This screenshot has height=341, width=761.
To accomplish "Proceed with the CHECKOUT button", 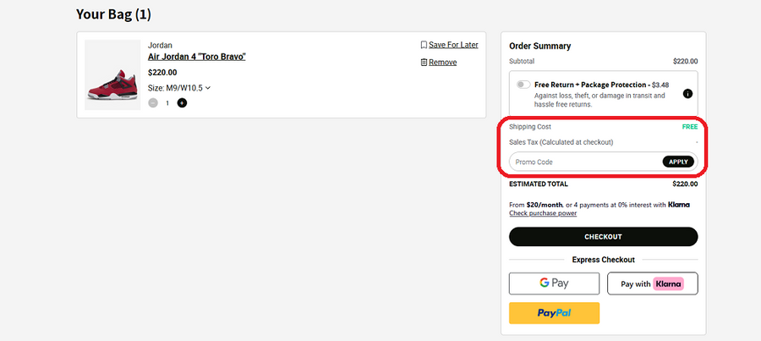I will 603,237.
